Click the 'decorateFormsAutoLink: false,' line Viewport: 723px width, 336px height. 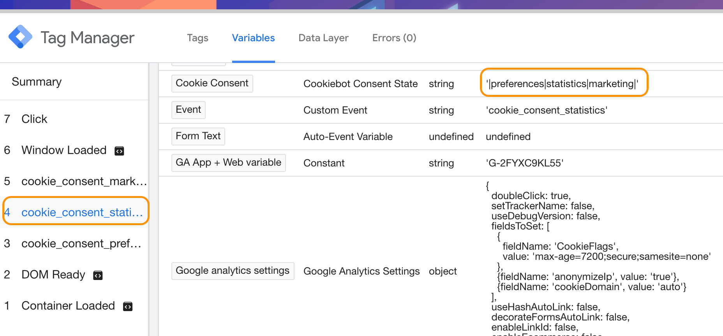561,317
